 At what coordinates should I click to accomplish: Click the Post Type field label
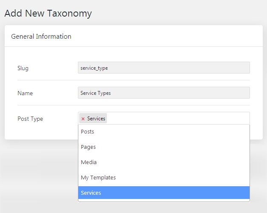pos(30,119)
